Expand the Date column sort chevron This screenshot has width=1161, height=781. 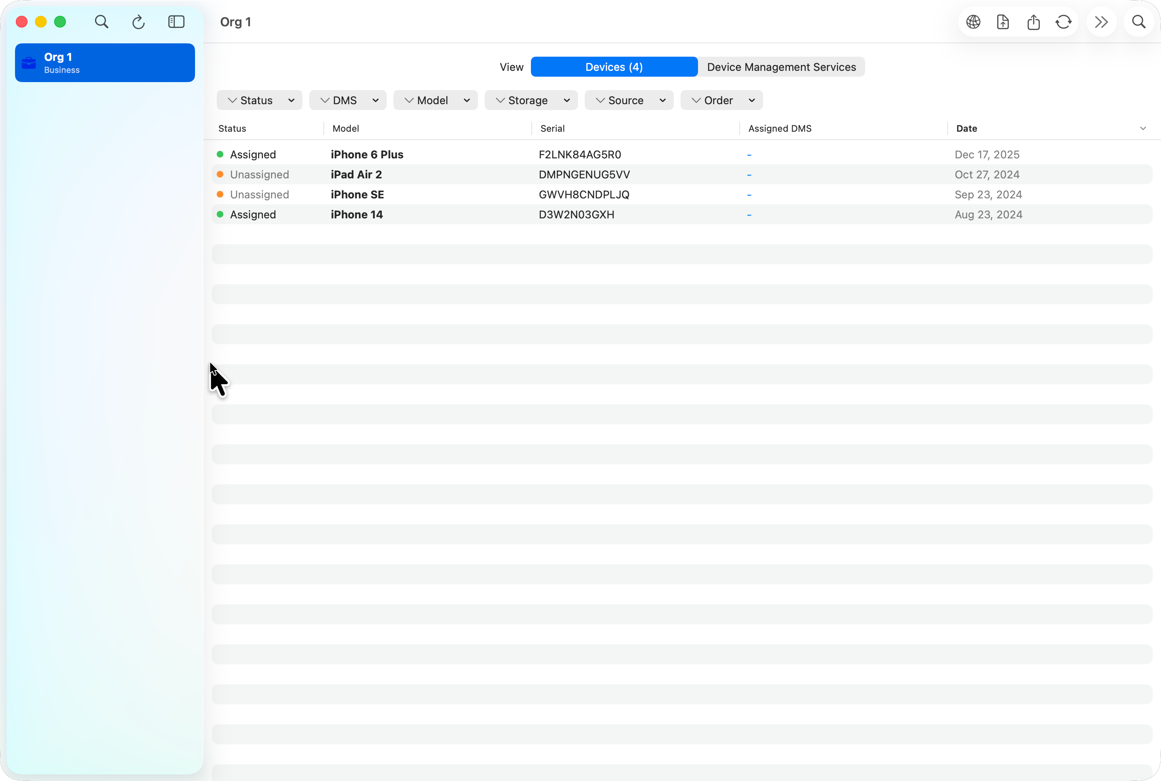click(1143, 128)
